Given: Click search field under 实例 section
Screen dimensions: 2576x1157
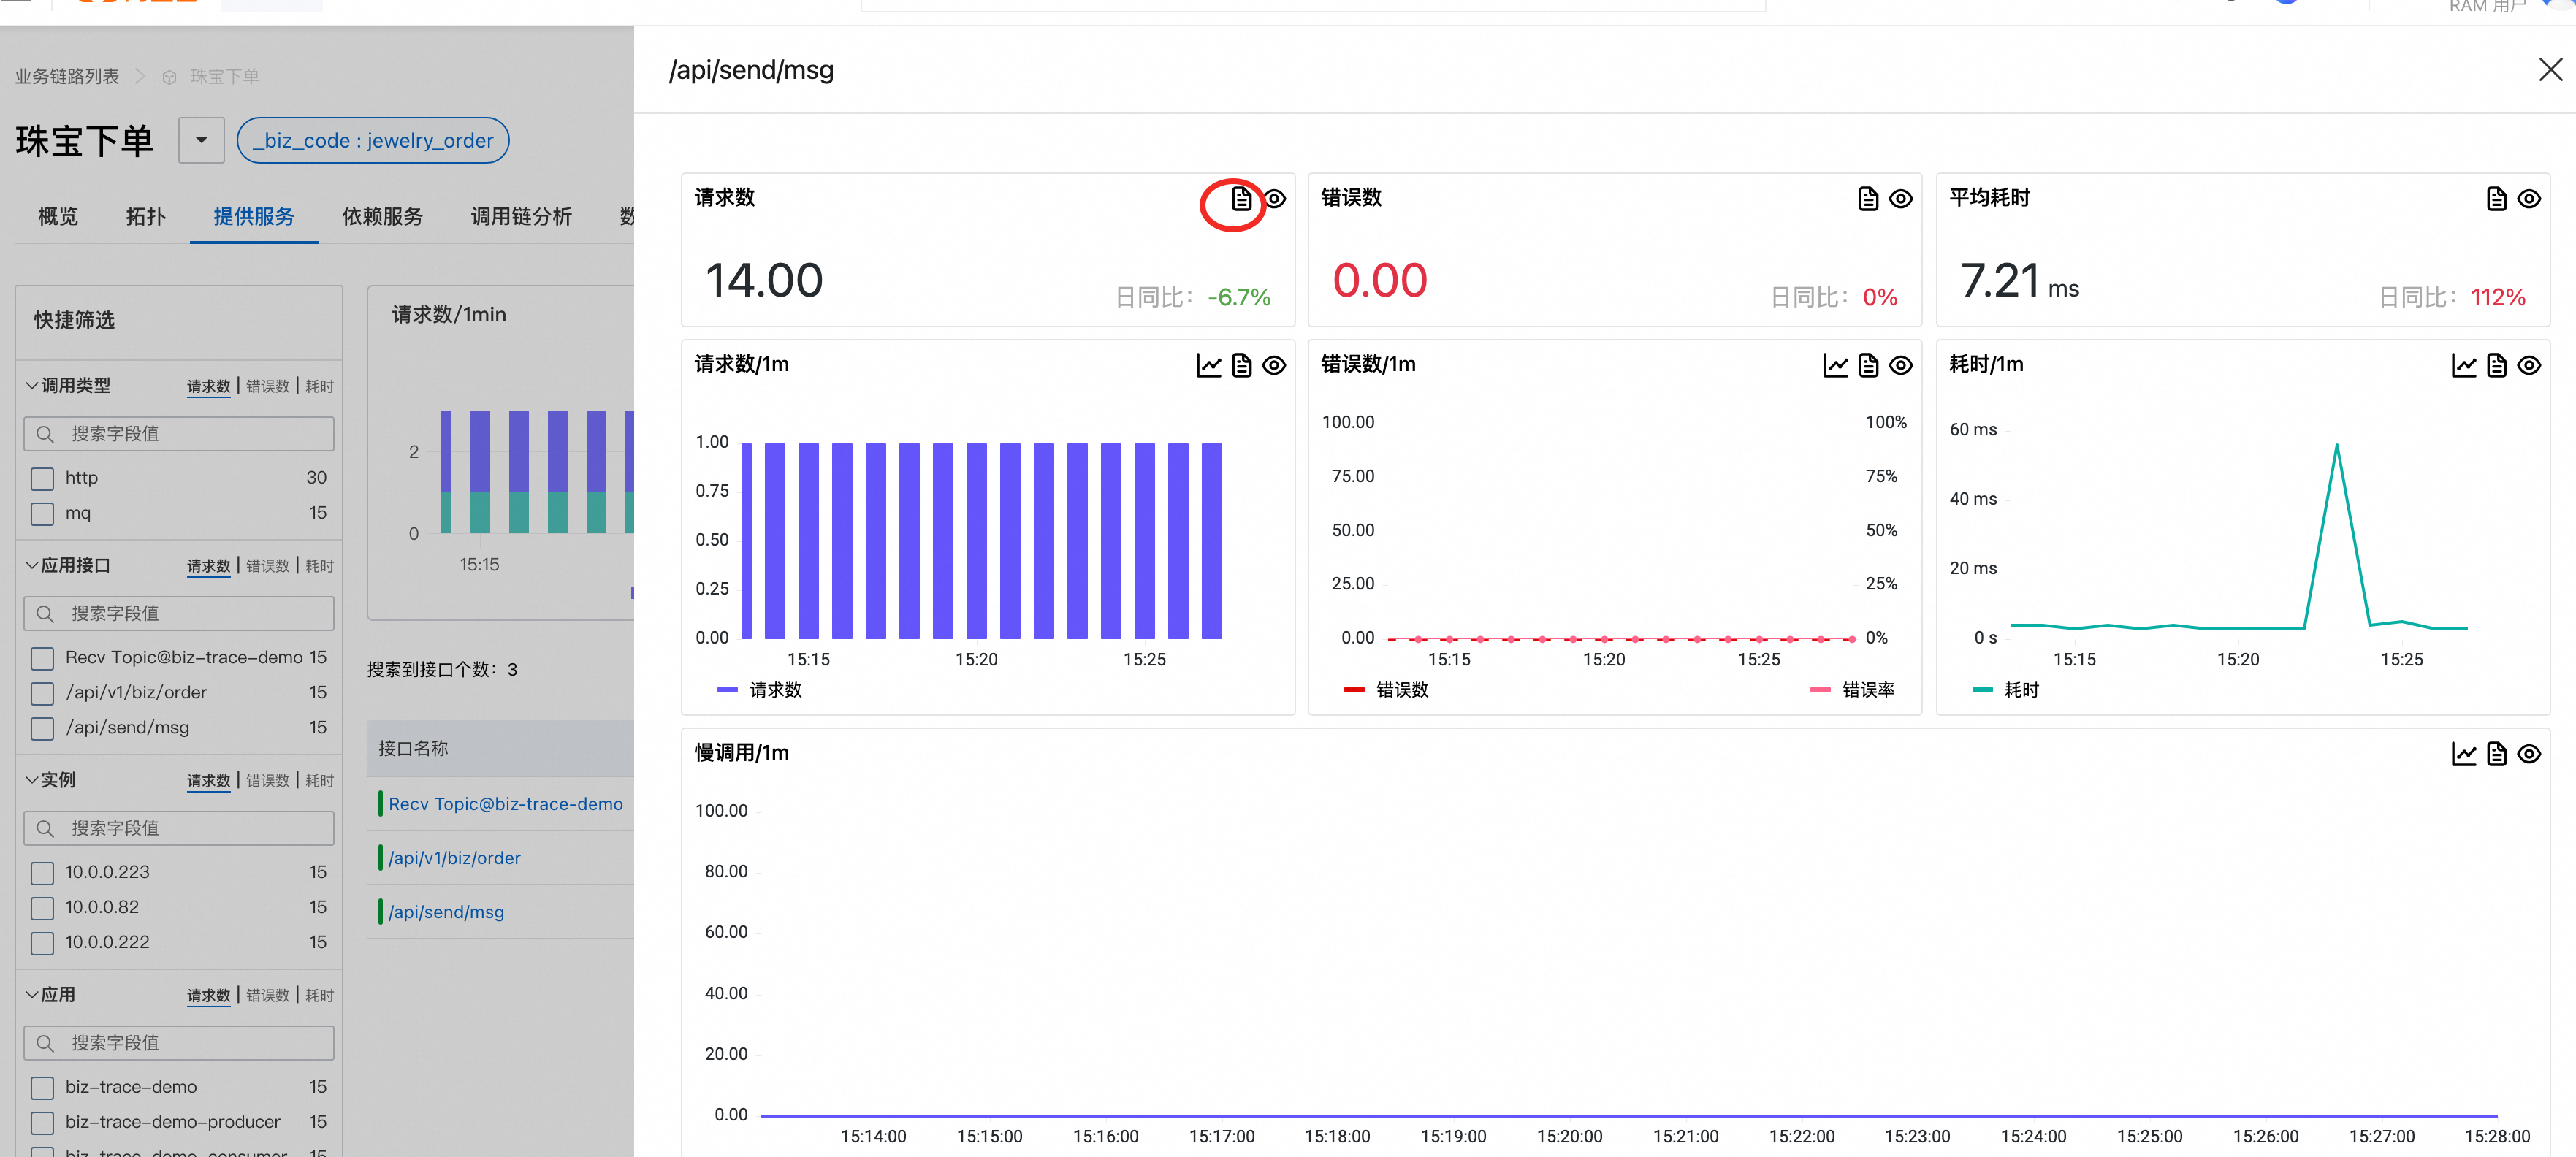Looking at the screenshot, I should [x=180, y=828].
